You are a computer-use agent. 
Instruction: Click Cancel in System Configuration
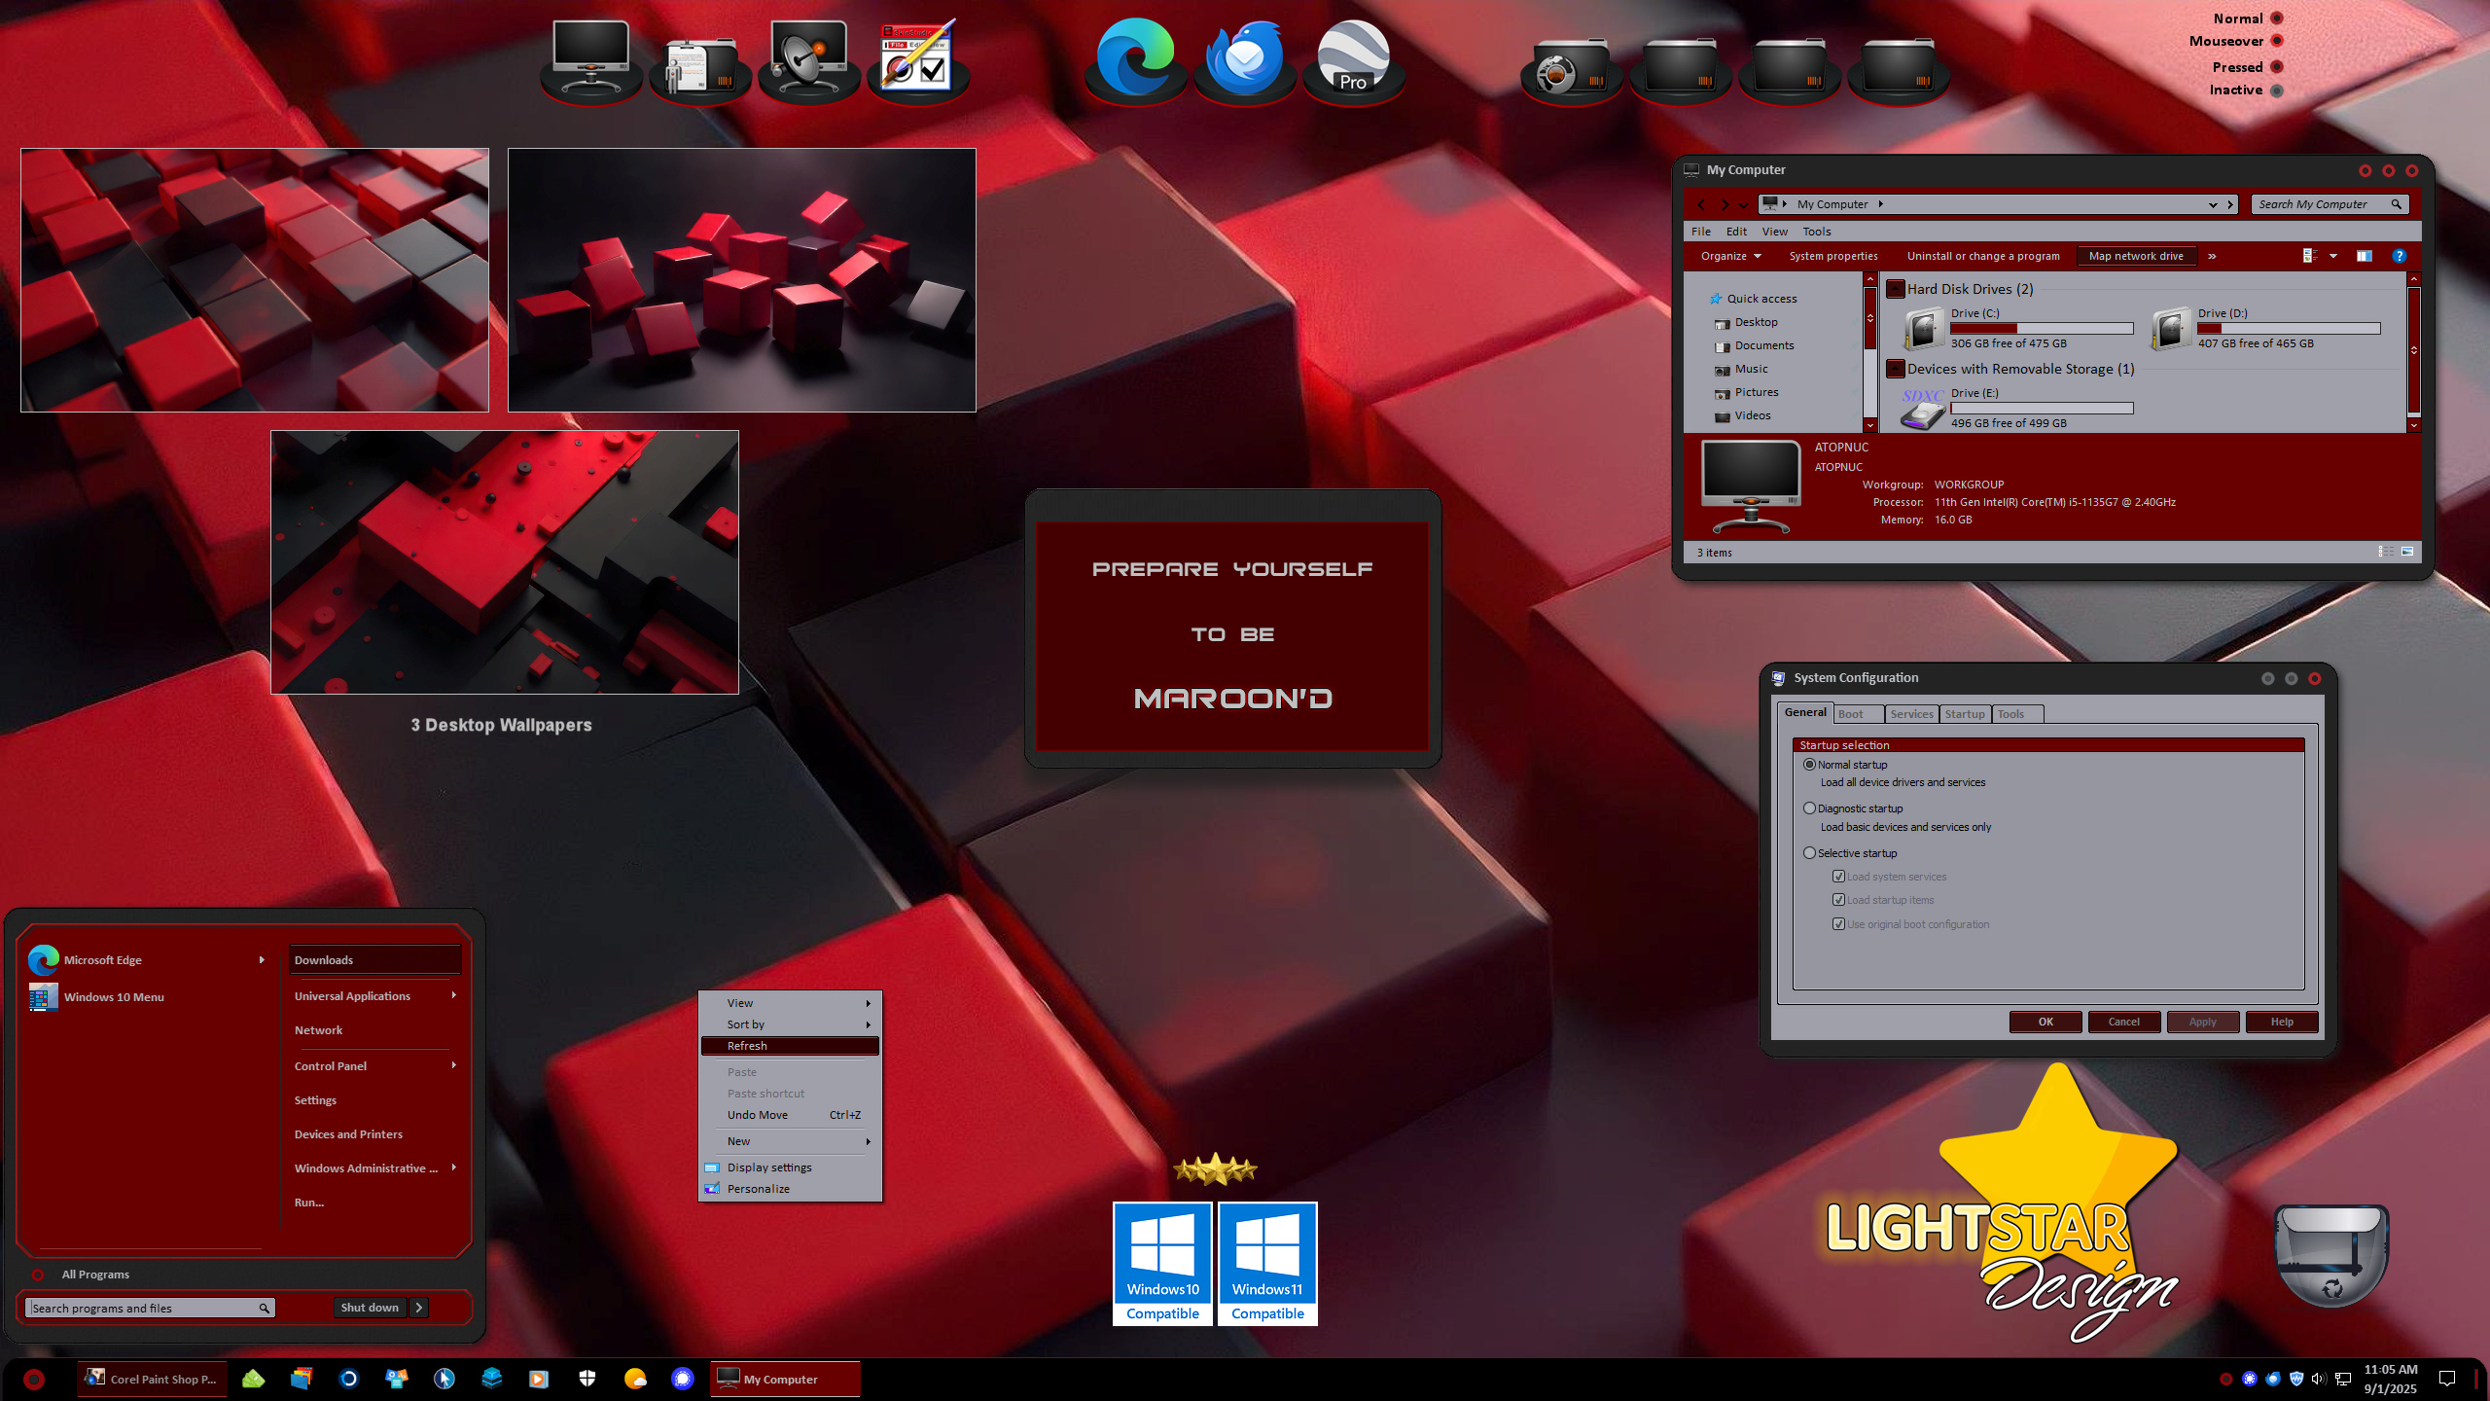point(2124,1022)
